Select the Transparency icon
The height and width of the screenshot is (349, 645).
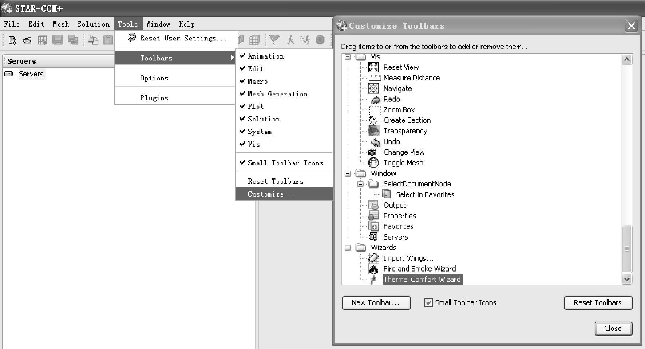(374, 131)
